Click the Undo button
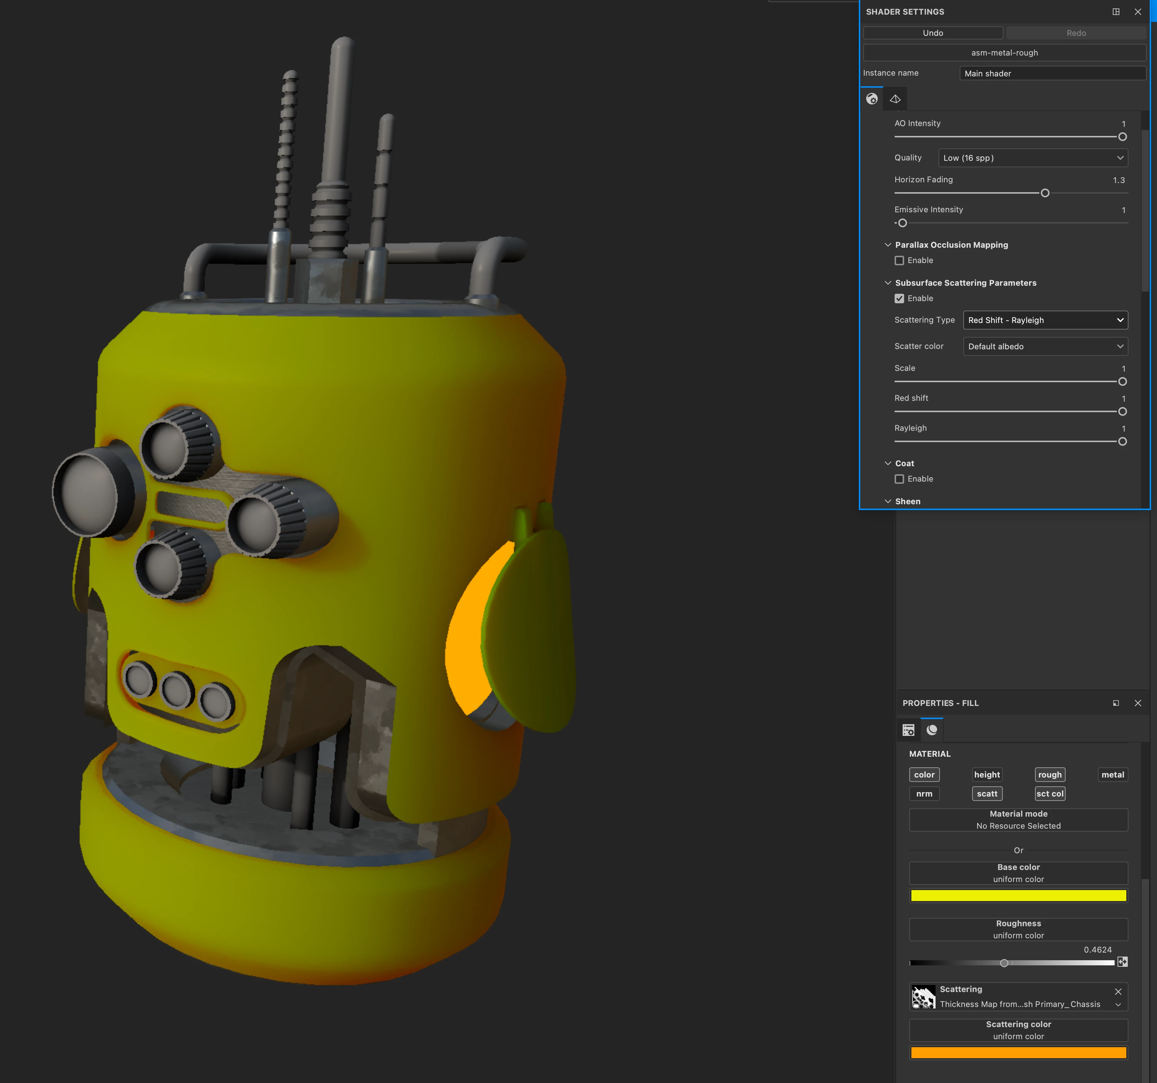 pyautogui.click(x=932, y=33)
